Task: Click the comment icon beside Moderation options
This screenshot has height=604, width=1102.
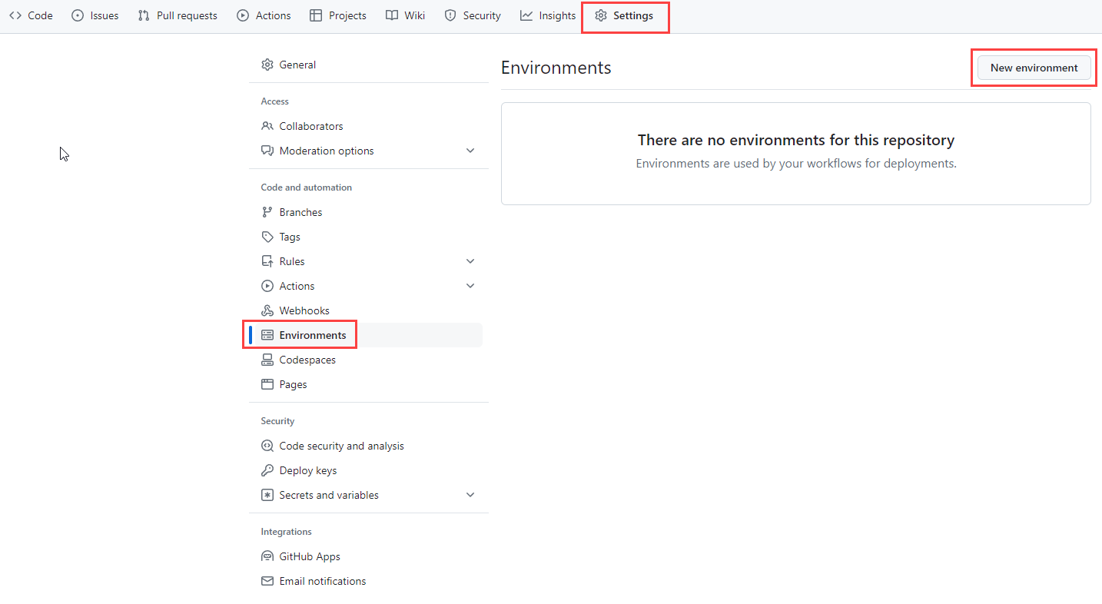Action: click(267, 151)
